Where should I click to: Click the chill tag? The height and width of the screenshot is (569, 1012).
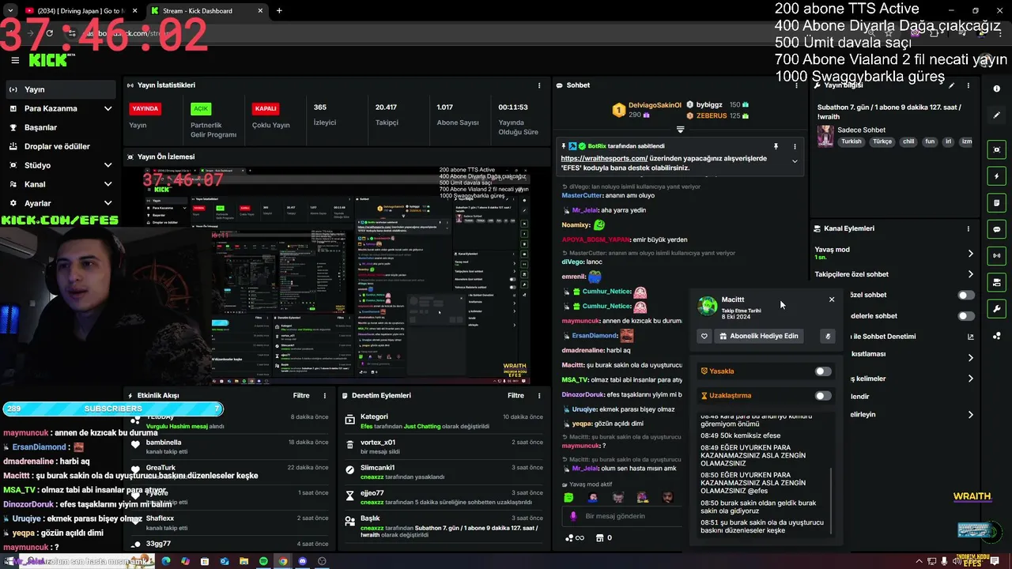click(x=908, y=141)
